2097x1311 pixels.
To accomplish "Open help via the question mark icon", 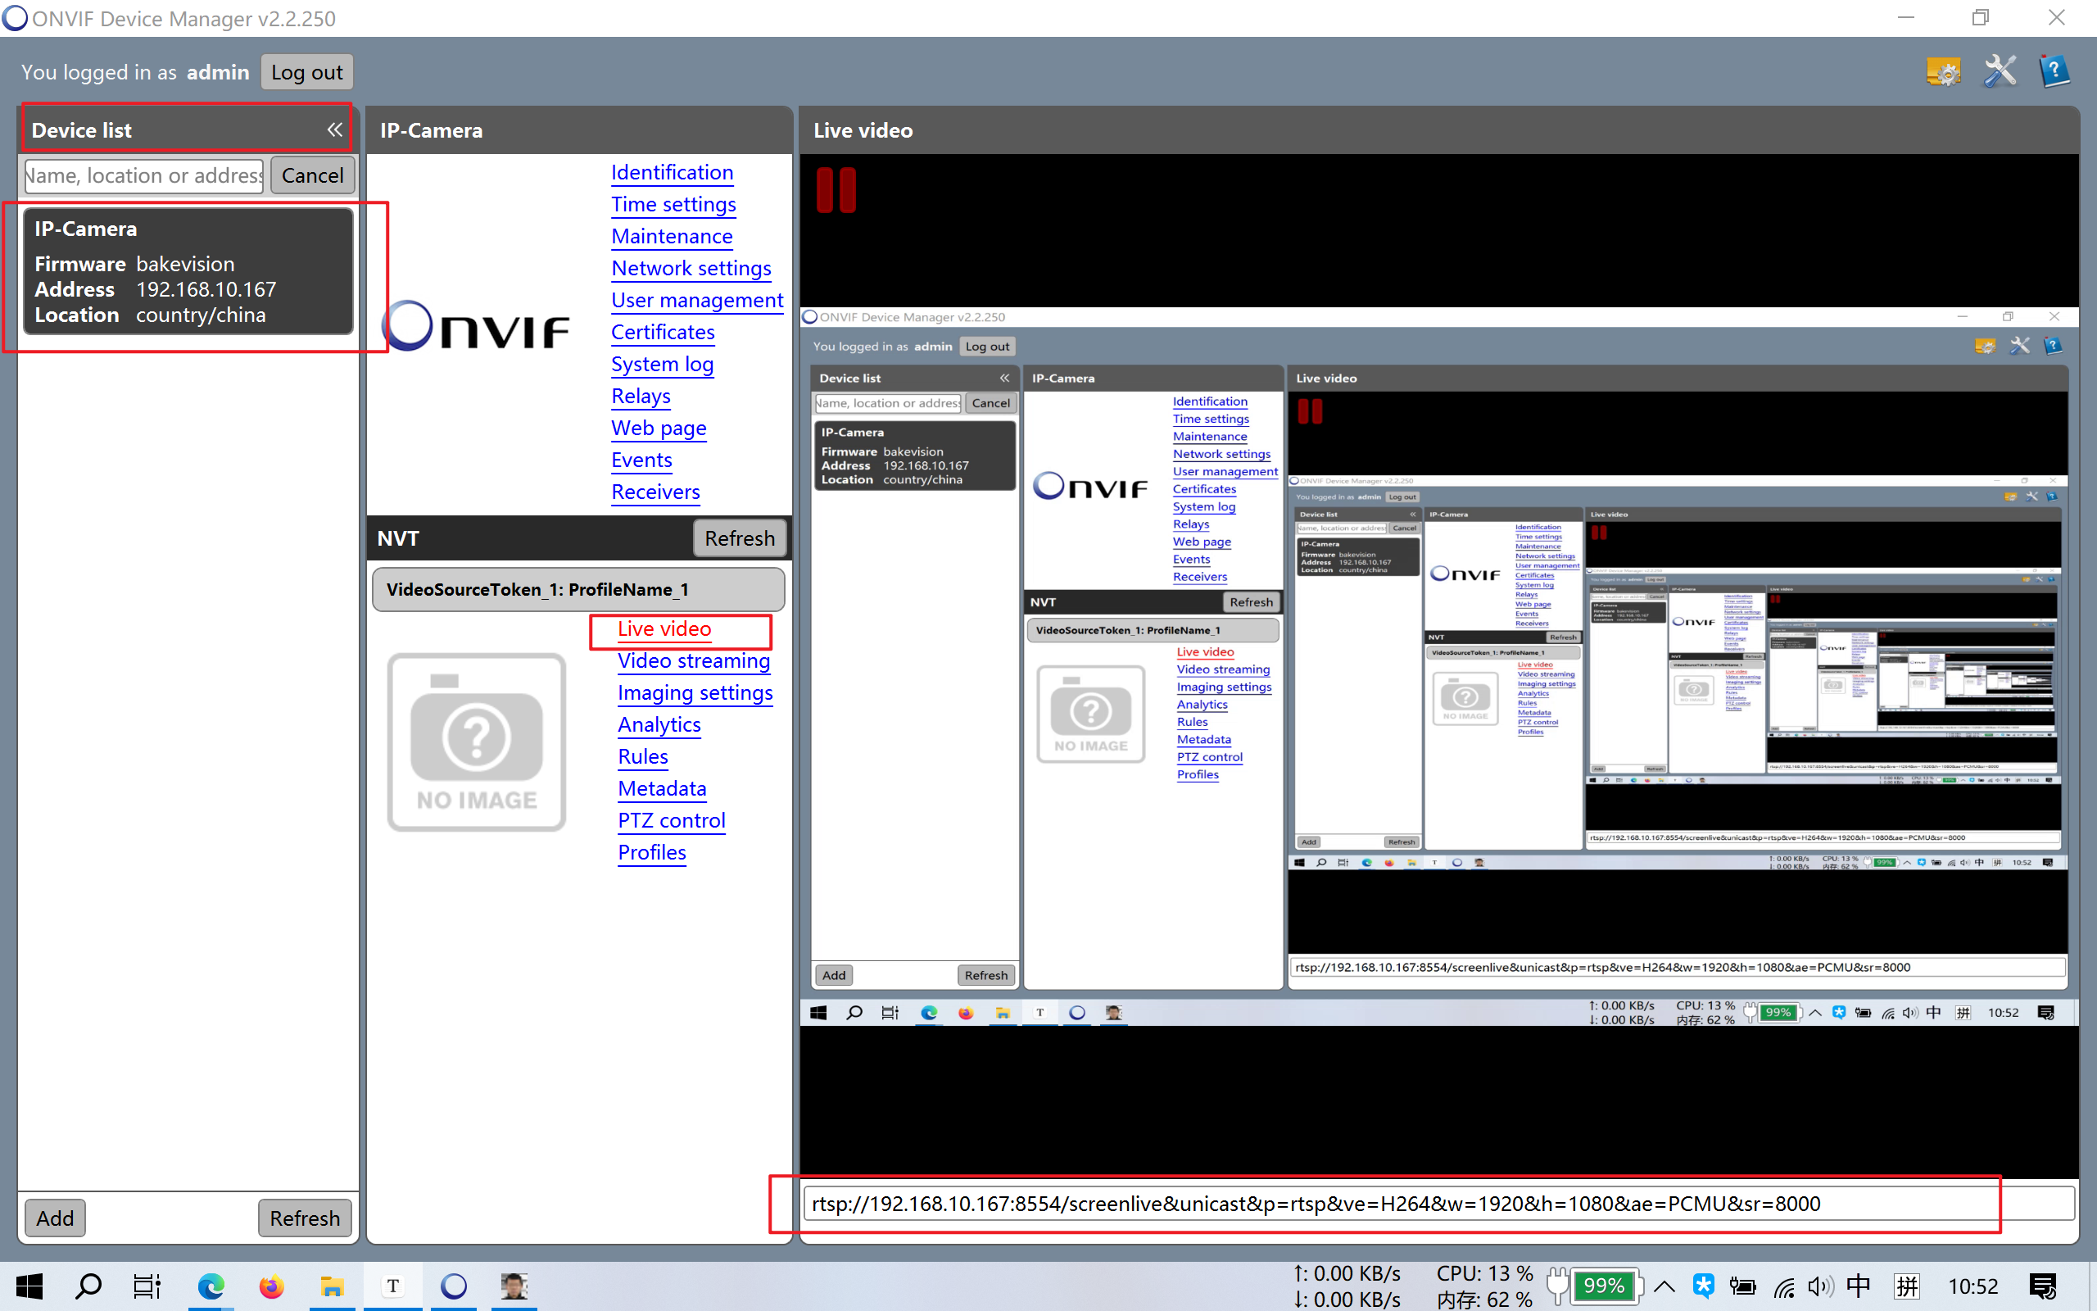I will coord(2055,71).
